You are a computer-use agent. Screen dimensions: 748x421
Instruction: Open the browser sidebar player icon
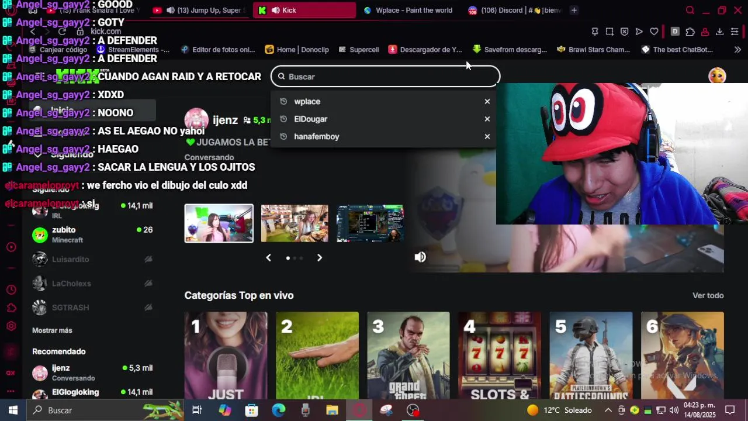point(11,247)
